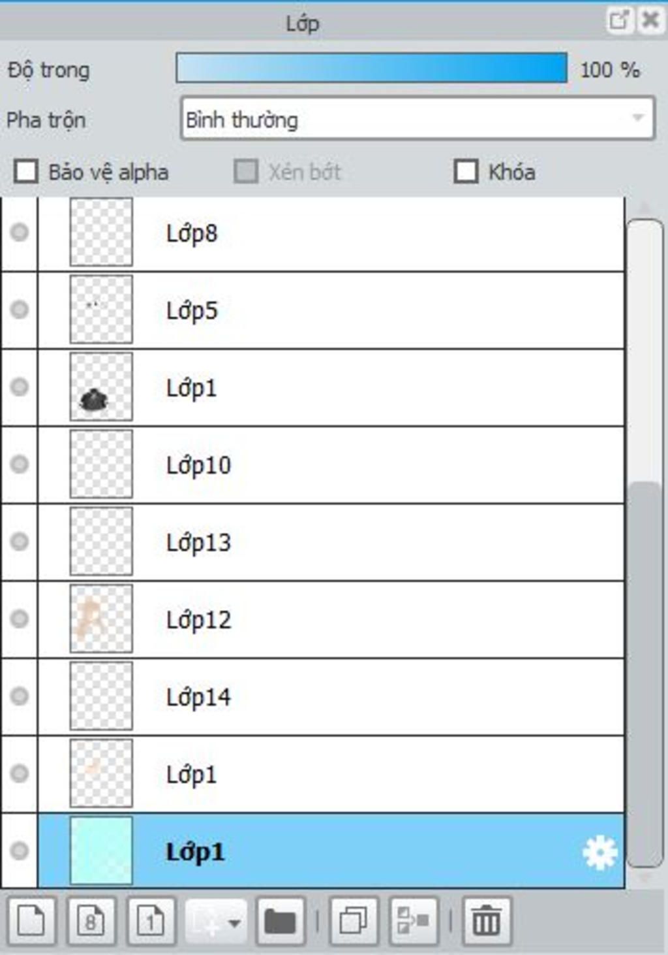Merge the layer down
The width and height of the screenshot is (668, 955).
tap(414, 922)
